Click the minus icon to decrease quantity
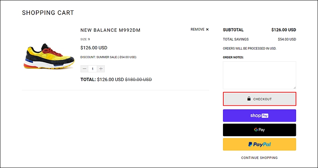Image resolution: width=318 pixels, height=168 pixels. point(85,69)
